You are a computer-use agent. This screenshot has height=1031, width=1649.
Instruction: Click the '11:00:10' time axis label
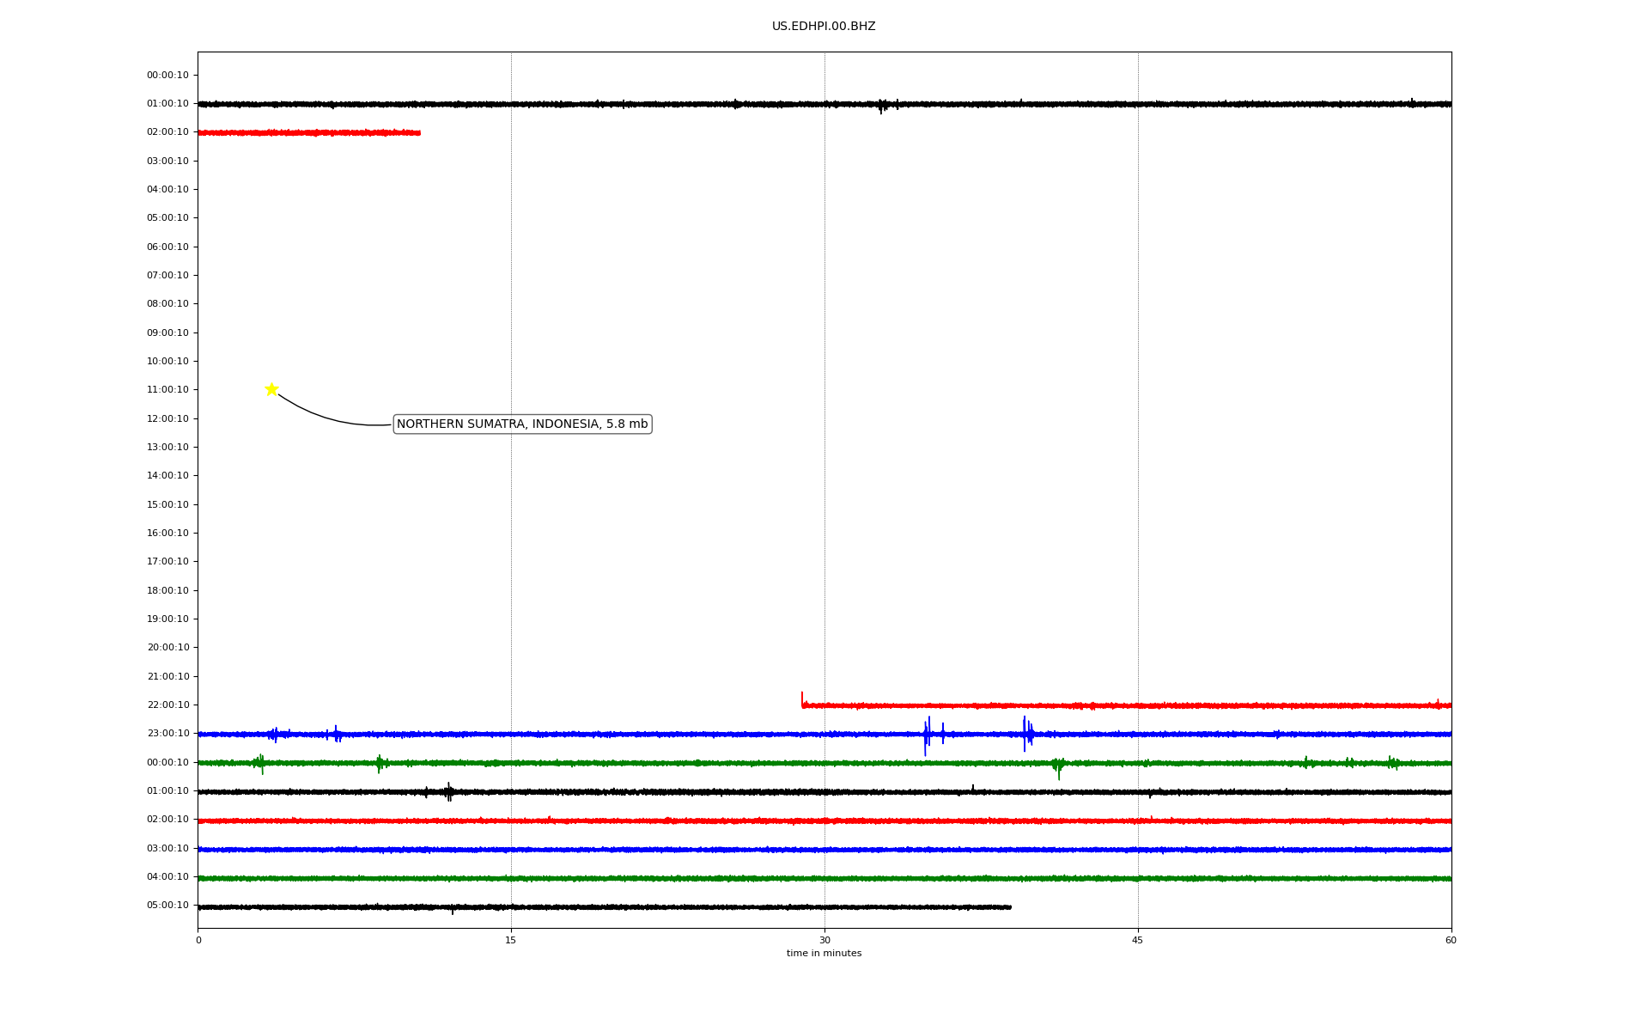pyautogui.click(x=167, y=389)
